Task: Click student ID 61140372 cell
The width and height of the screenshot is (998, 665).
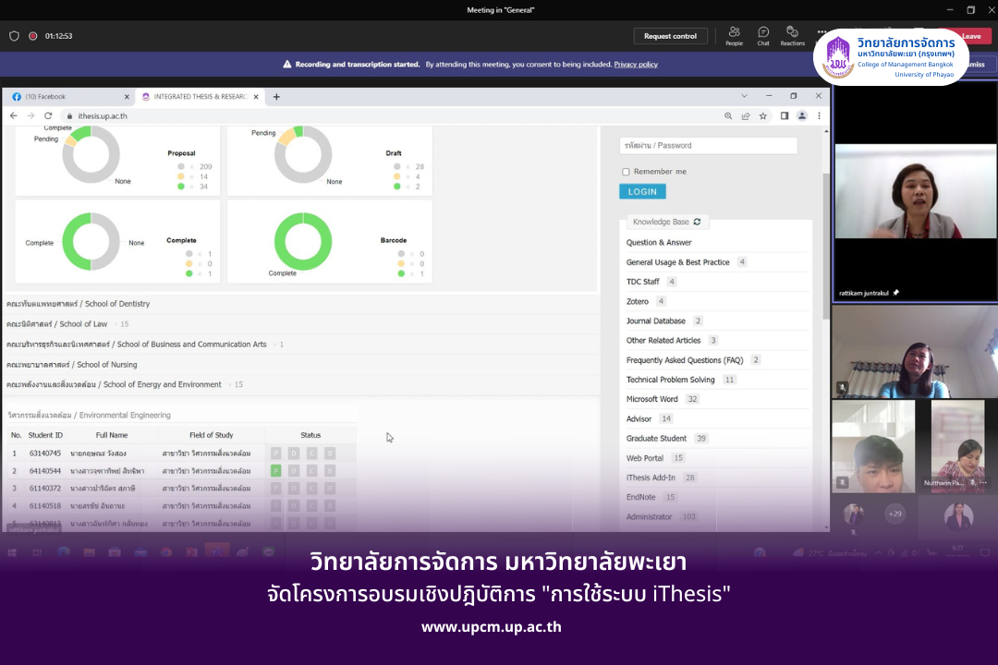Action: coord(45,488)
